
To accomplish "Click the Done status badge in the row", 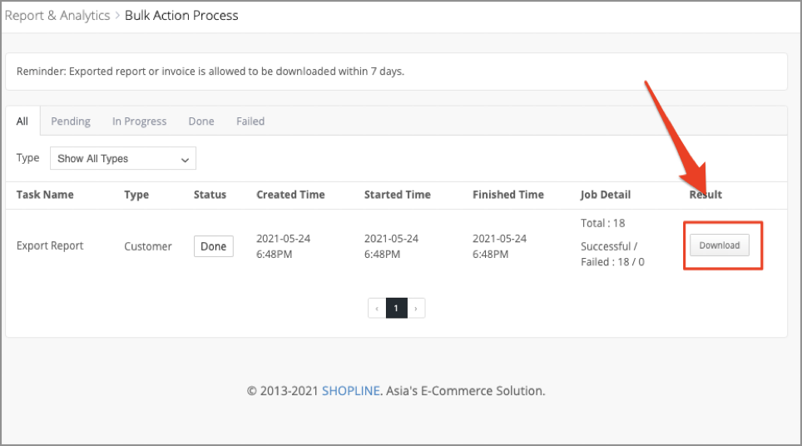I will click(x=213, y=246).
